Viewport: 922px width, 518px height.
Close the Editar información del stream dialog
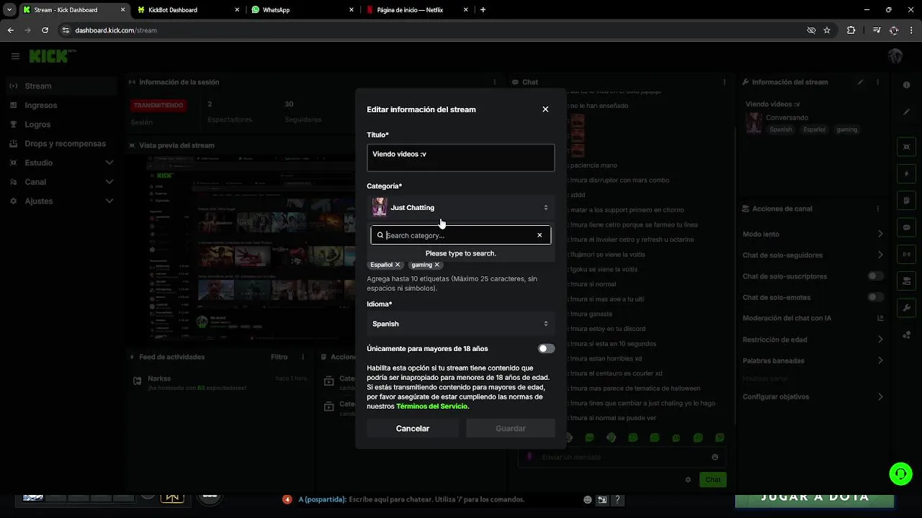point(545,109)
